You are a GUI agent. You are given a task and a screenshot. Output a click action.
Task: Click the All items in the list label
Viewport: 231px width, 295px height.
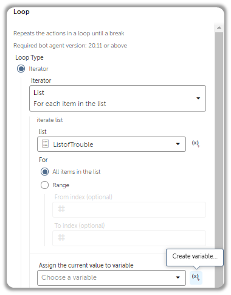tap(77, 172)
